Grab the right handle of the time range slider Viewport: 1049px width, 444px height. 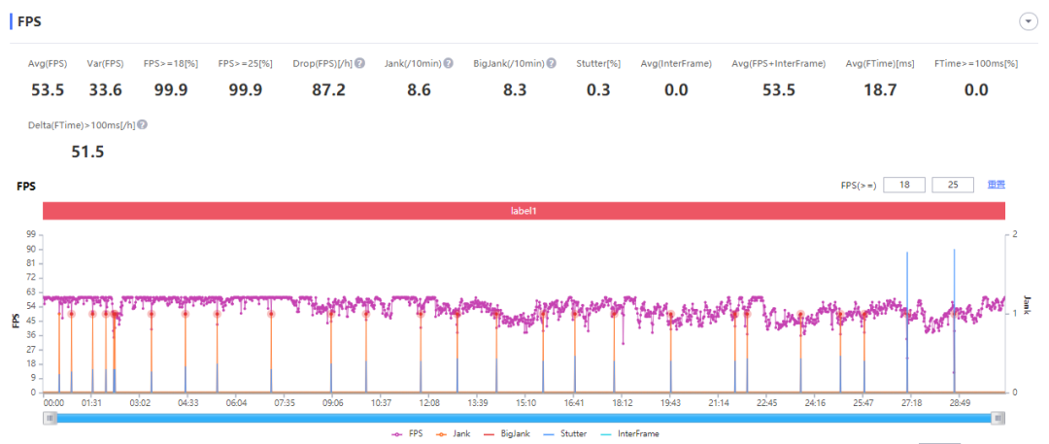click(998, 418)
